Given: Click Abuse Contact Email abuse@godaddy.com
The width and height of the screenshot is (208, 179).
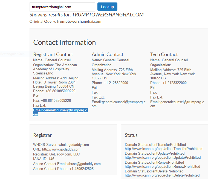Looking at the screenshot, I should [67, 164].
